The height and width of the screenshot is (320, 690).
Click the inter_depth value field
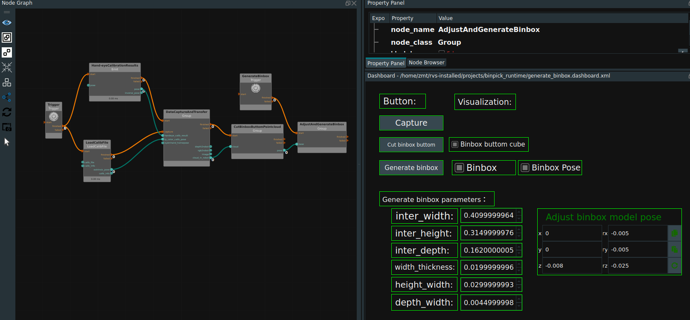(489, 250)
